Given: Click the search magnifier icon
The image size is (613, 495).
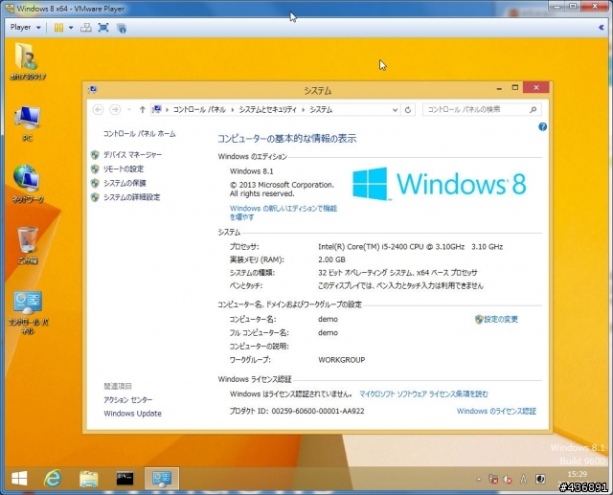Looking at the screenshot, I should tap(533, 110).
